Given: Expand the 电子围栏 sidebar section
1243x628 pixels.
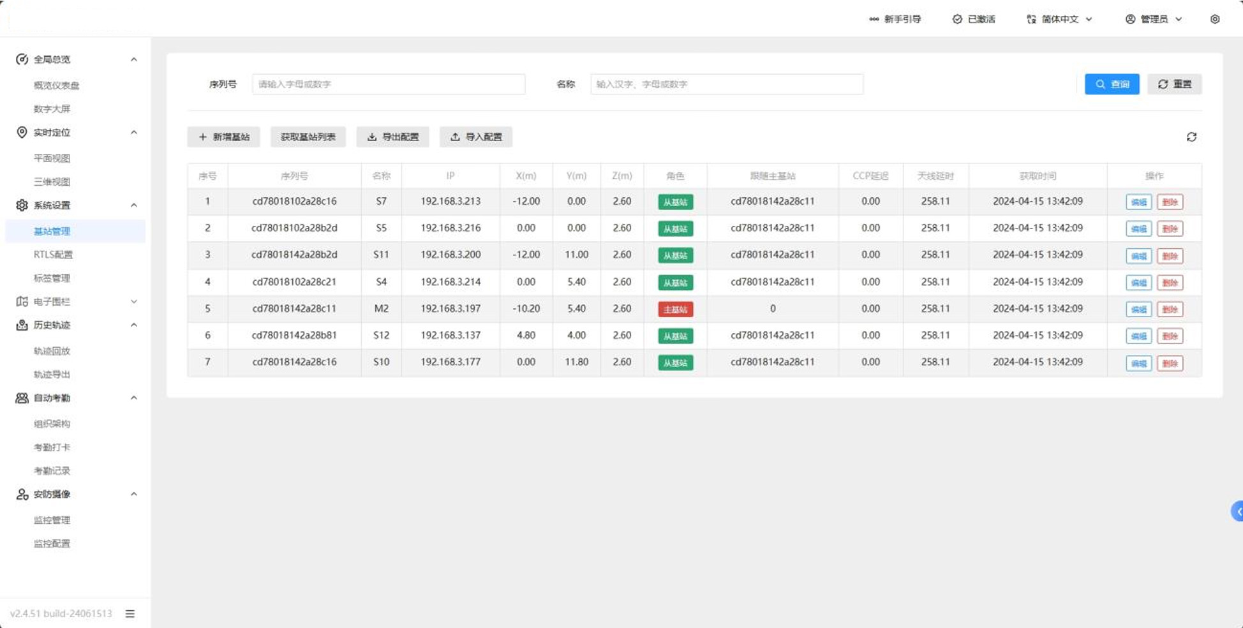Looking at the screenshot, I should pyautogui.click(x=133, y=302).
